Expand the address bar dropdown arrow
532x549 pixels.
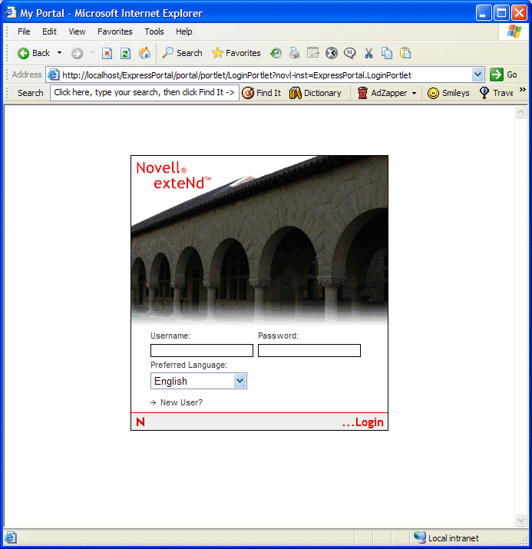[477, 74]
